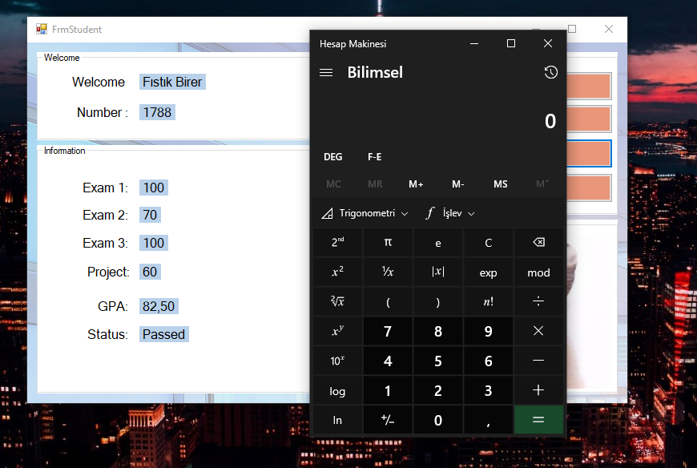Expand the Trigonometri dropdown
This screenshot has width=697, height=468.
365,213
